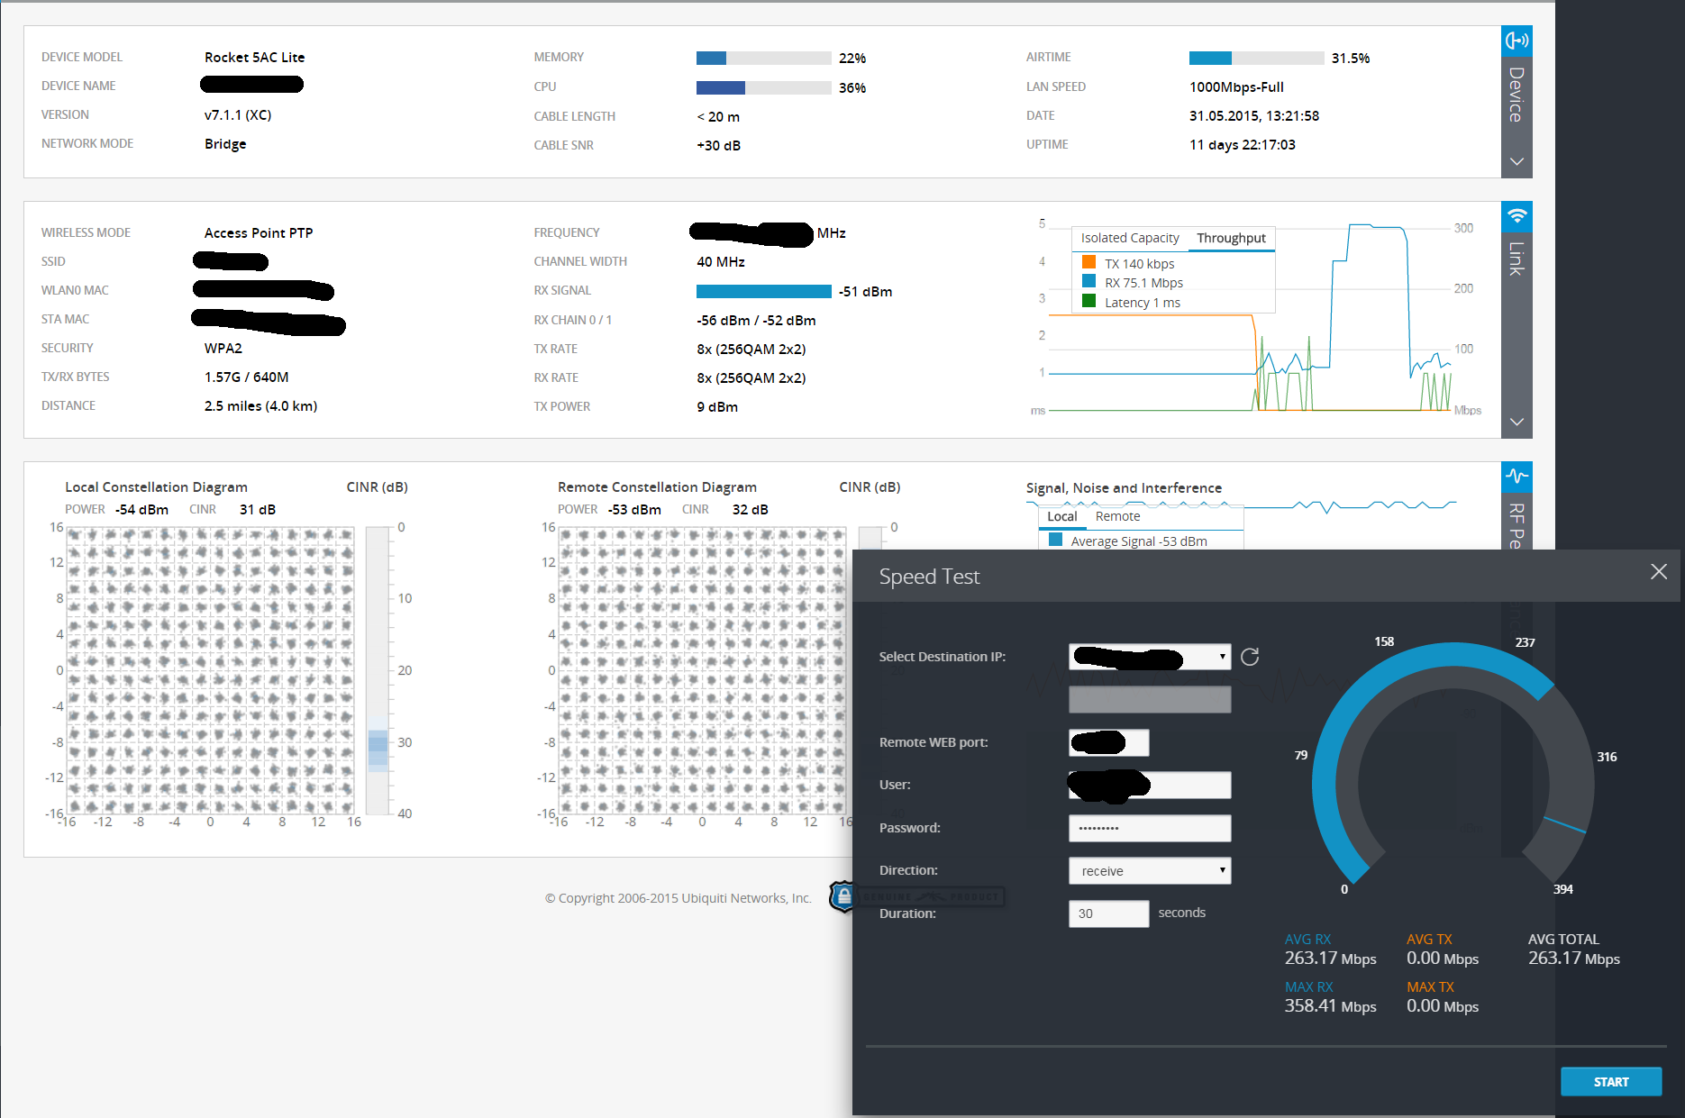Click the 'Rocket 5AC Lite' device model
1685x1118 pixels.
(x=254, y=57)
